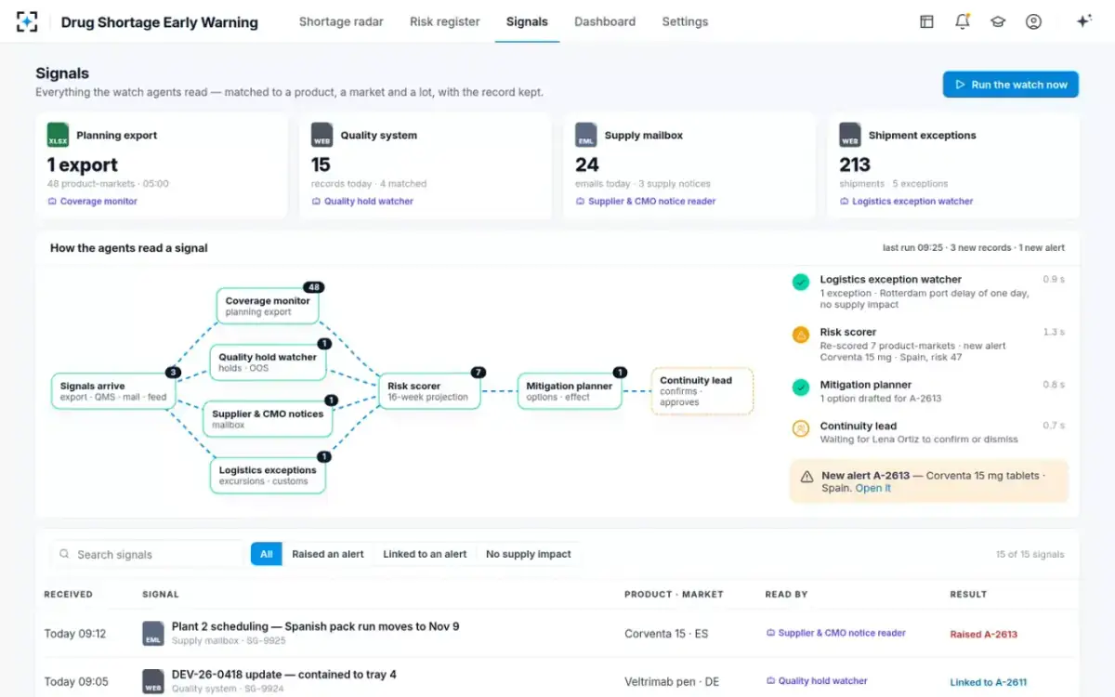Click the EML icon for Plant 2 scheduling
Screen dimensions: 1115x697
point(153,634)
